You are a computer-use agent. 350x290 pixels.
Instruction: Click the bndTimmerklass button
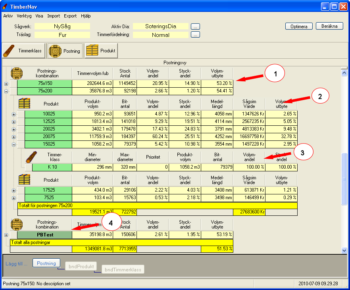[123, 269]
